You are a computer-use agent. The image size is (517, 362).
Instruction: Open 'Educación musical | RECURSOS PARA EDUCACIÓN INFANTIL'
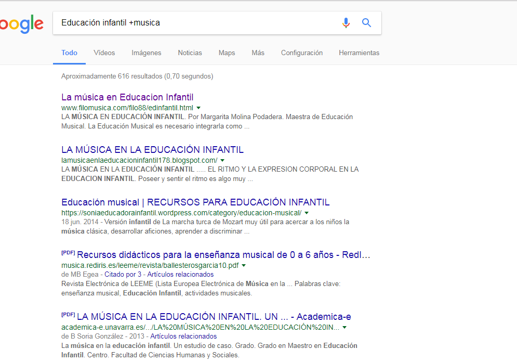pyautogui.click(x=195, y=202)
